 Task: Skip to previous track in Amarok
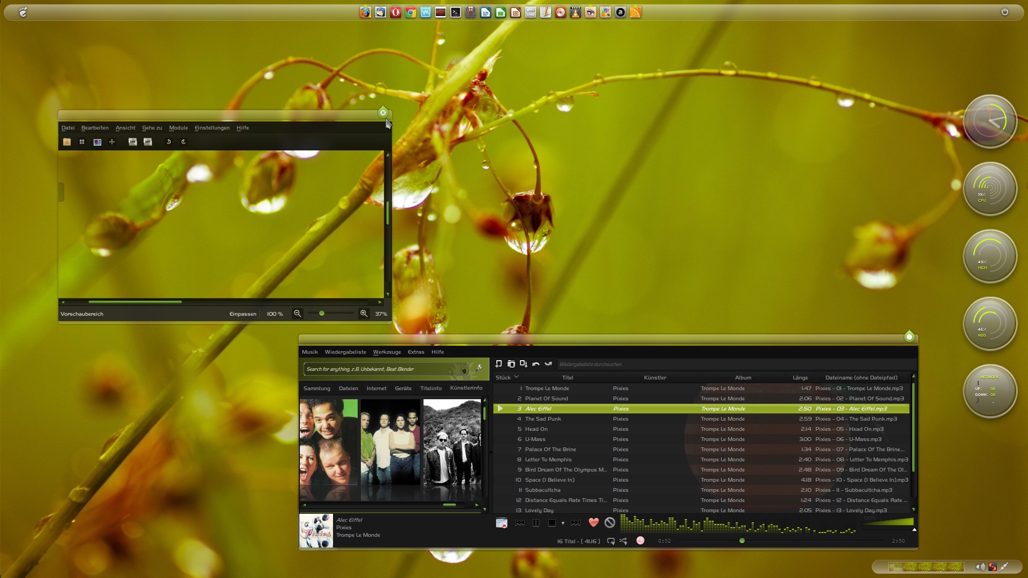(x=520, y=523)
